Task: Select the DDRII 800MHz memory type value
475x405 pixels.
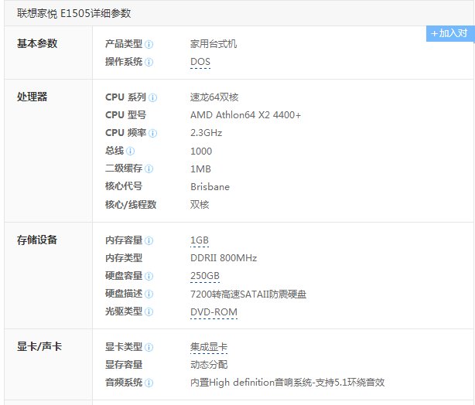Action: click(x=224, y=258)
